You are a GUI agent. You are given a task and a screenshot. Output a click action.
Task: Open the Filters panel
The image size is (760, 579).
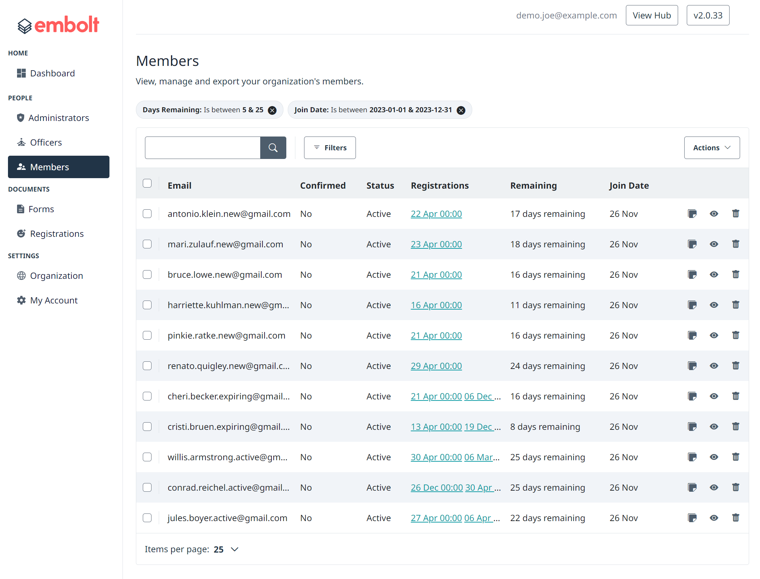(329, 148)
